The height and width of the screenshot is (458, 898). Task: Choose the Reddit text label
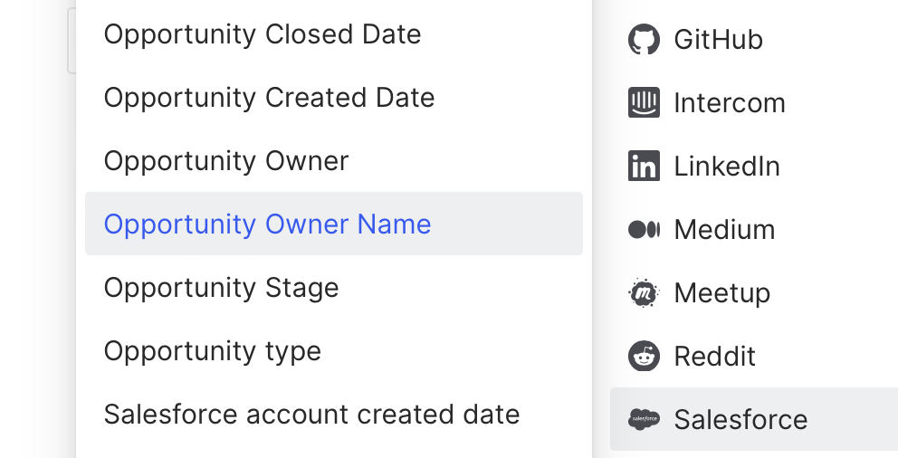pos(714,356)
